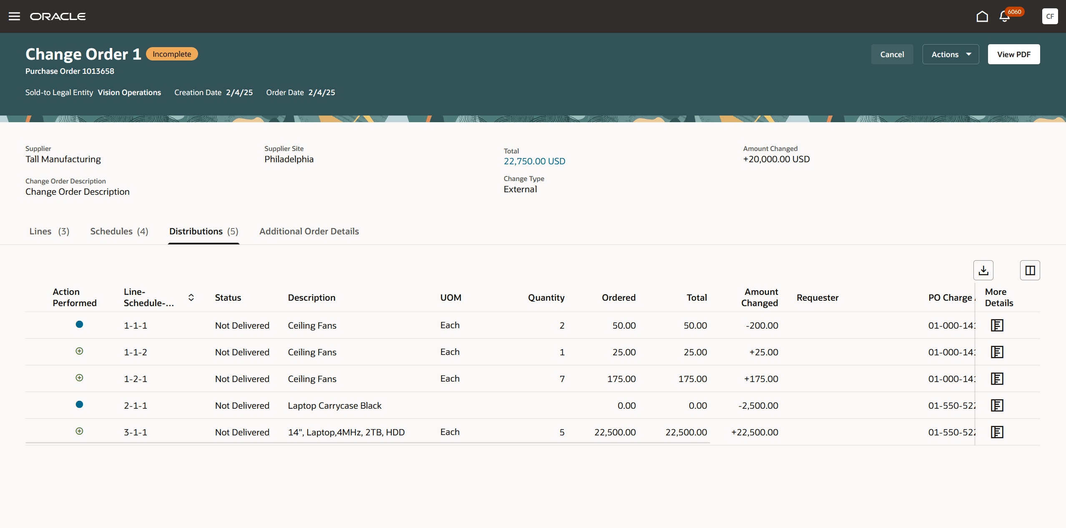Screen dimensions: 1066x528
Task: Click the Cancel button
Action: 892,54
